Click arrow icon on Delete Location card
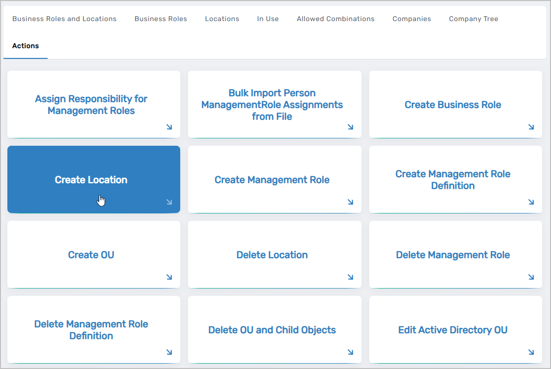The width and height of the screenshot is (551, 369). tap(350, 277)
